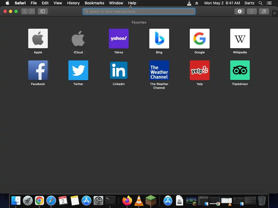Open the Twitter favorite tile
The width and height of the screenshot is (278, 208).
pos(78,70)
